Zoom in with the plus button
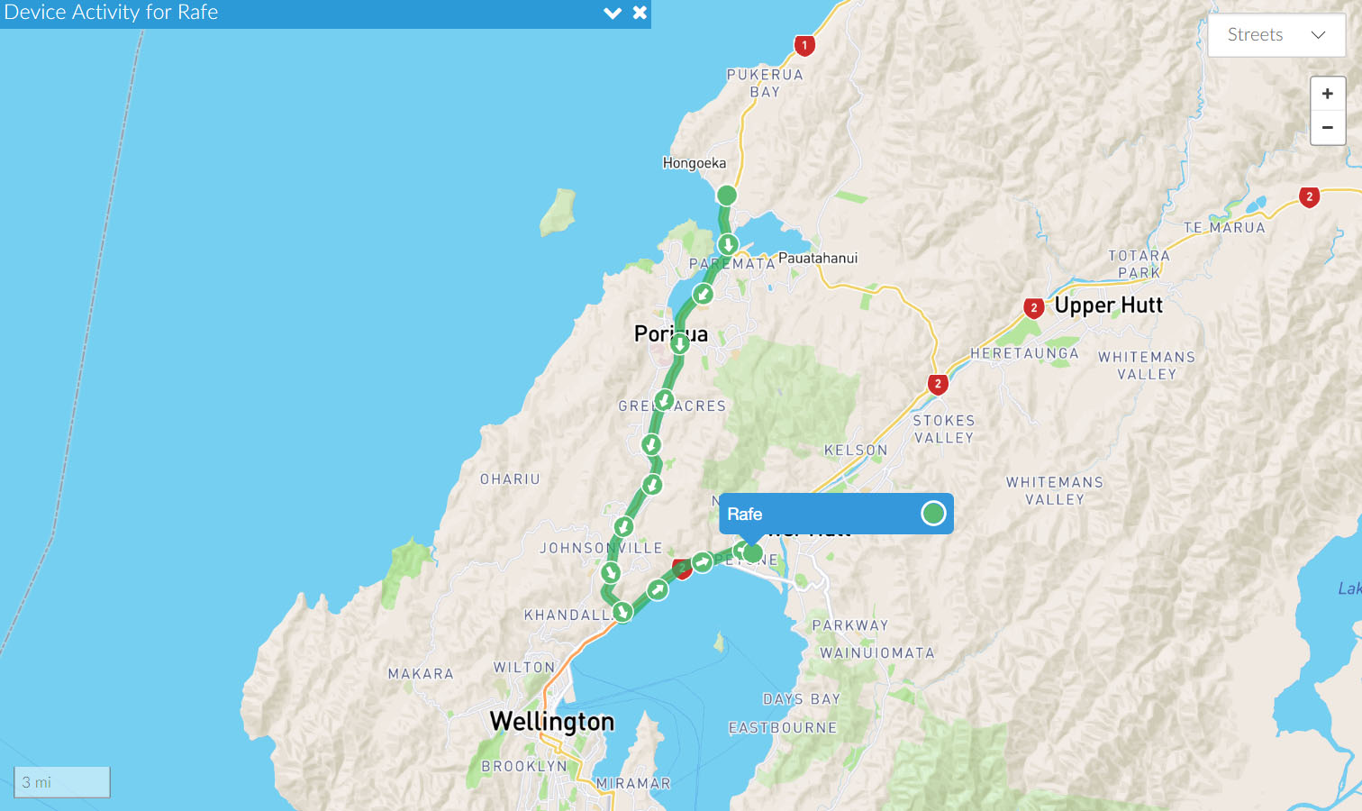This screenshot has height=811, width=1362. 1328,94
